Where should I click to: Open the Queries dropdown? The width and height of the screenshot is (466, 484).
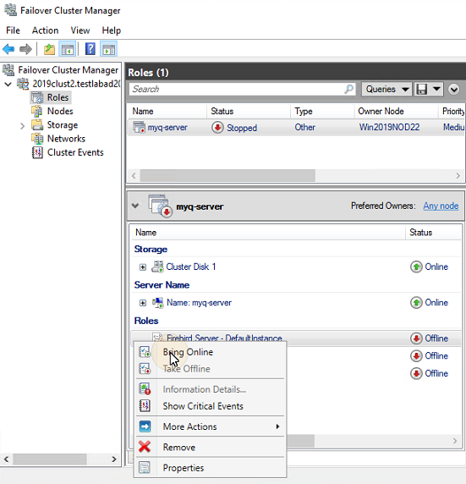point(387,89)
